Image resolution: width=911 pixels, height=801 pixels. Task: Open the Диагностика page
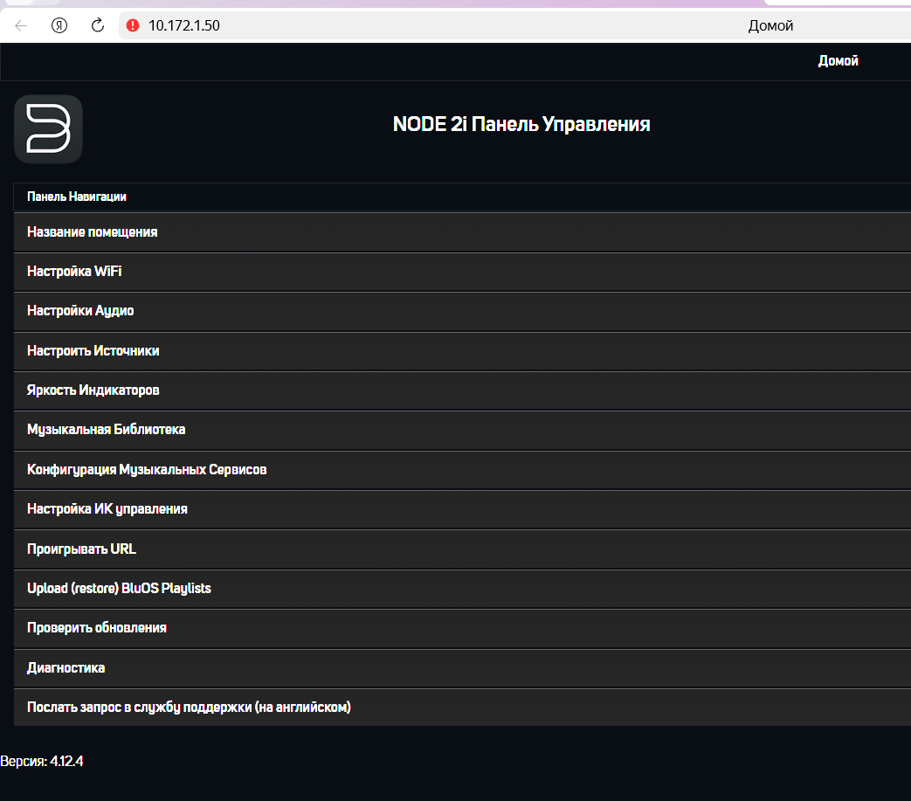click(x=66, y=668)
